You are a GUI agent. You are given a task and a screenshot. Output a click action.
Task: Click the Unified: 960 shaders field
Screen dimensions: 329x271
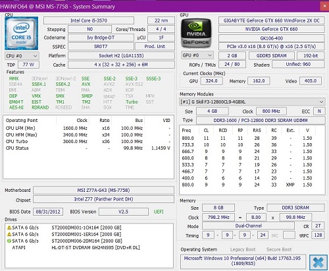pyautogui.click(x=298, y=64)
